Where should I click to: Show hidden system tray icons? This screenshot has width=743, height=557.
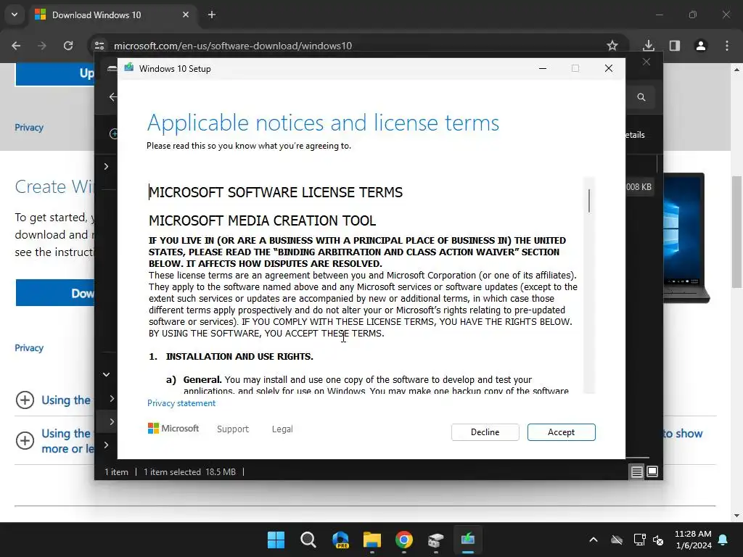pos(594,540)
